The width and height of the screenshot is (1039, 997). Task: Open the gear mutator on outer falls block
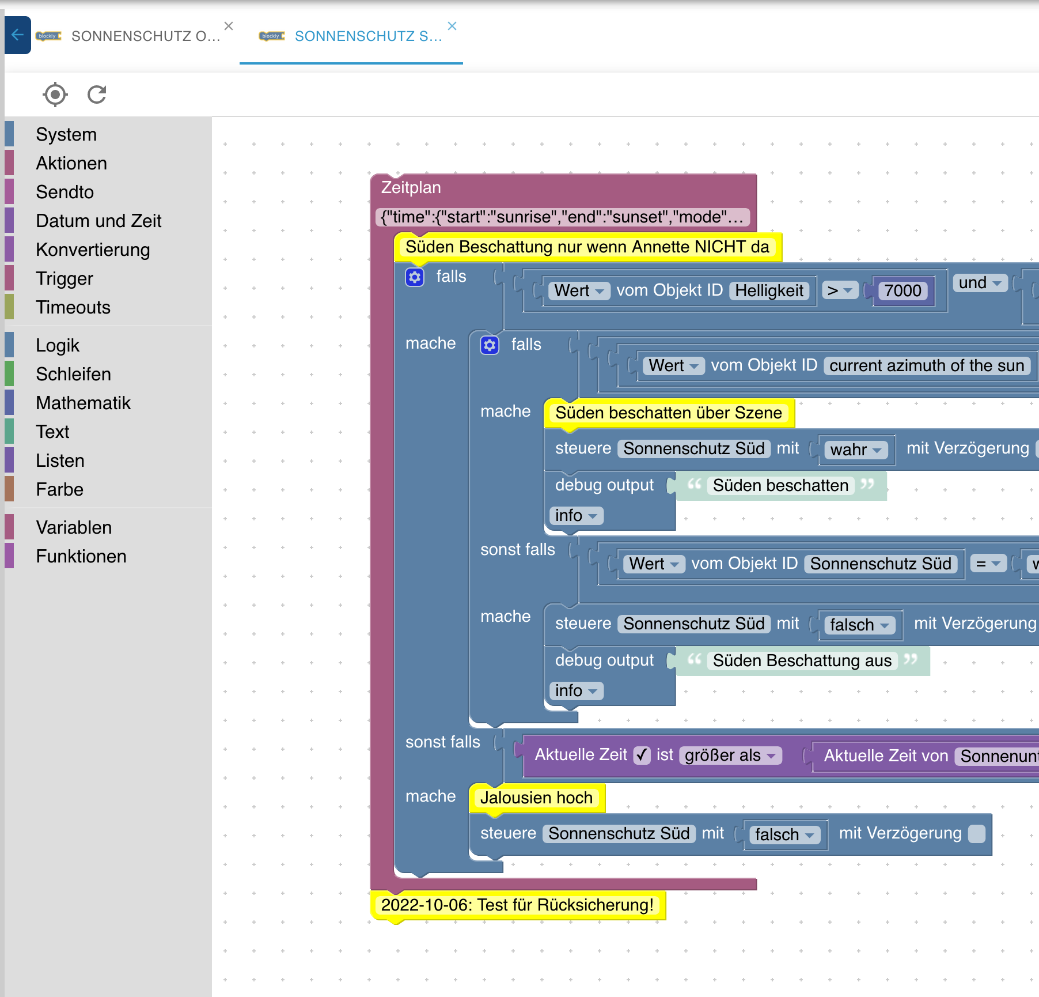(415, 277)
